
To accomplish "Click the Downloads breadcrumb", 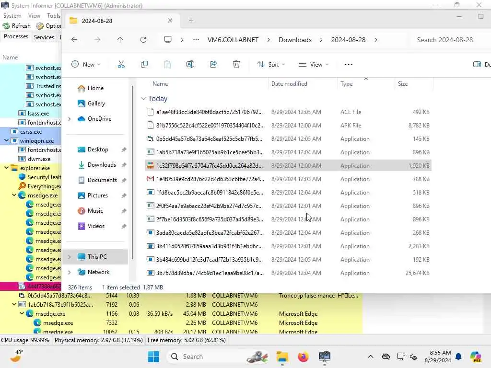I will click(295, 40).
